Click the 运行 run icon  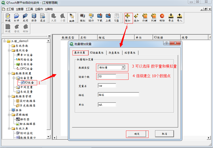[91, 17]
